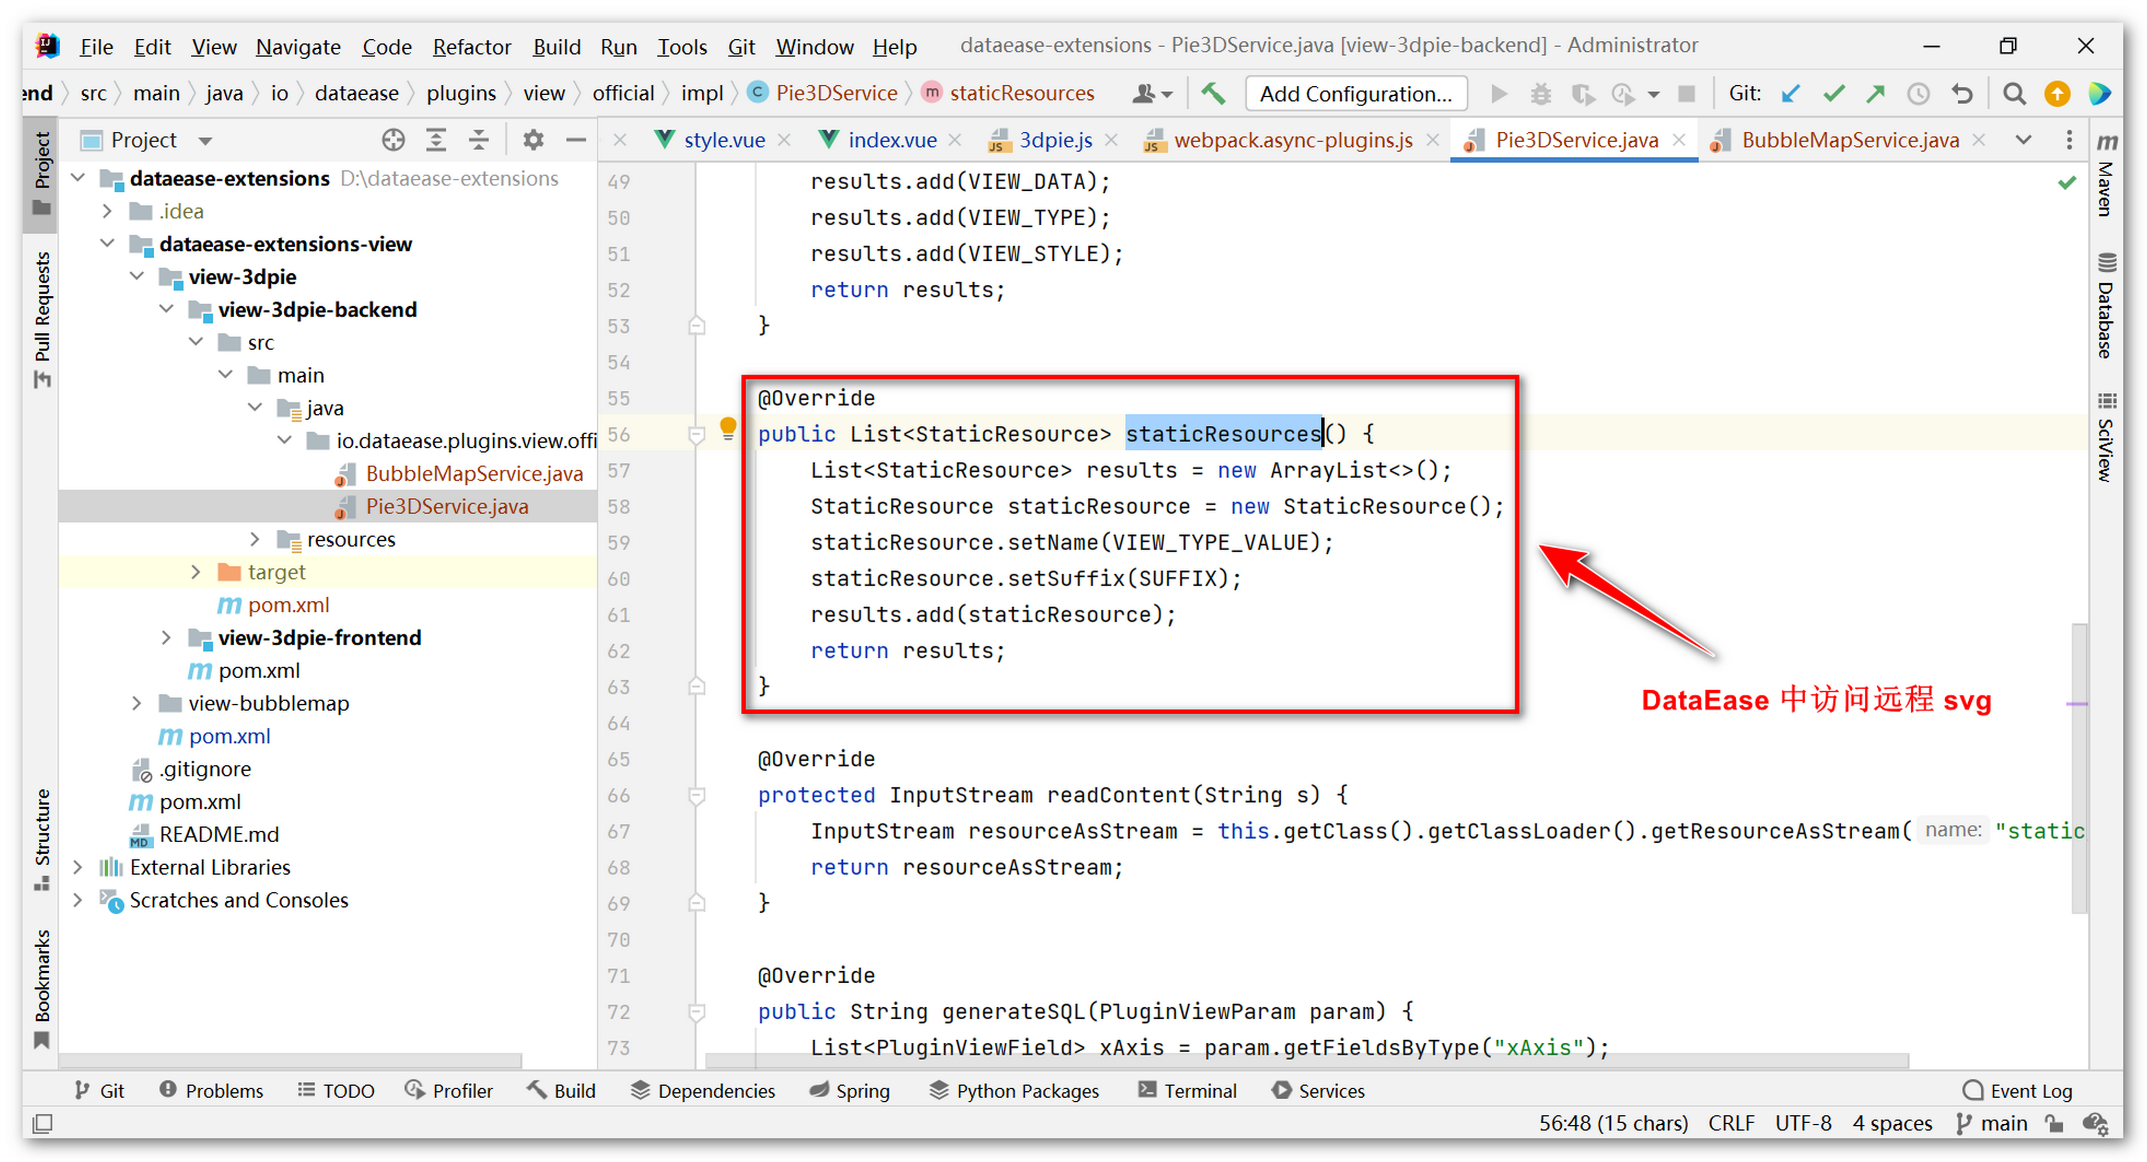
Task: Click Git commit checkmark icon
Action: point(1833,93)
